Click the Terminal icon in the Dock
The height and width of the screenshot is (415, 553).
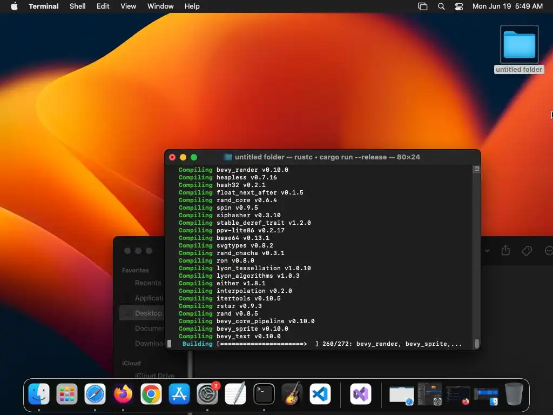click(264, 394)
